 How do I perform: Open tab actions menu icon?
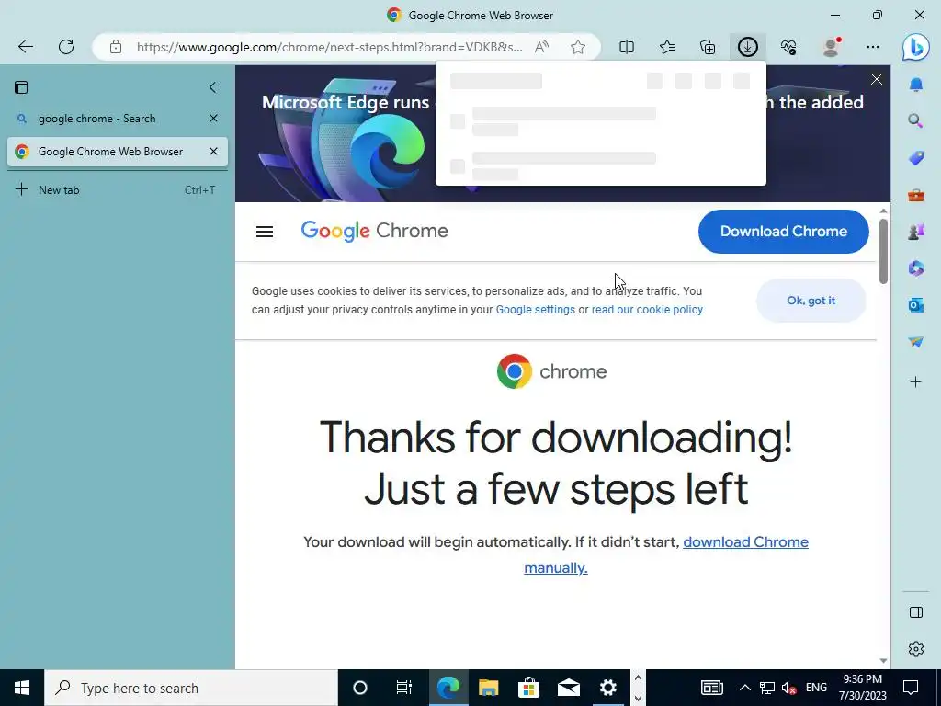click(x=21, y=87)
